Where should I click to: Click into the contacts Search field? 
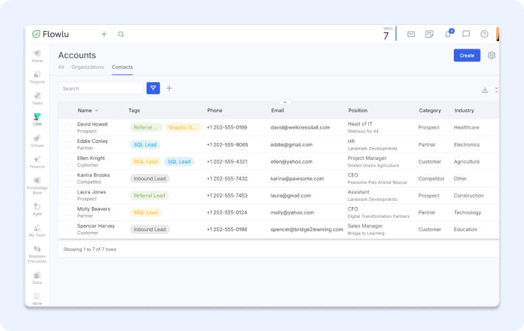coord(100,88)
